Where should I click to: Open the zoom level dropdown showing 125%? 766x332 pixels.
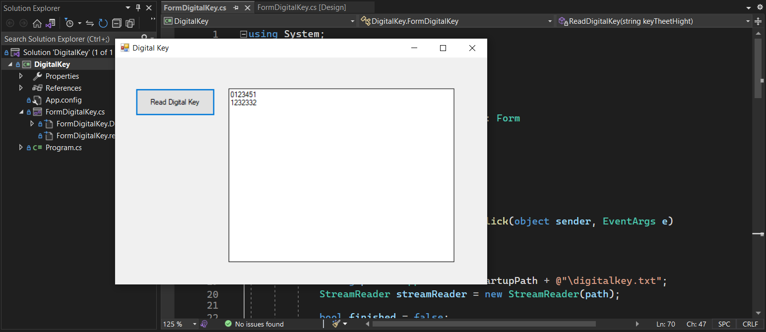tap(179, 324)
